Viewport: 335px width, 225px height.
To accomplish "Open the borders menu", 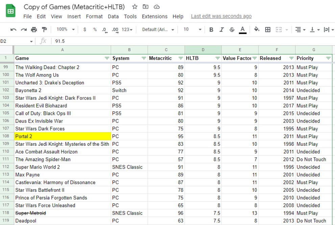I will (x=268, y=29).
